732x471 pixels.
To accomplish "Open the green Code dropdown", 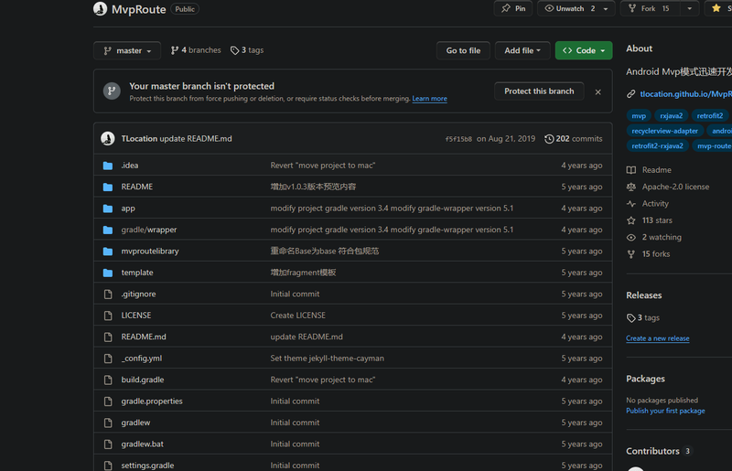I will point(584,50).
